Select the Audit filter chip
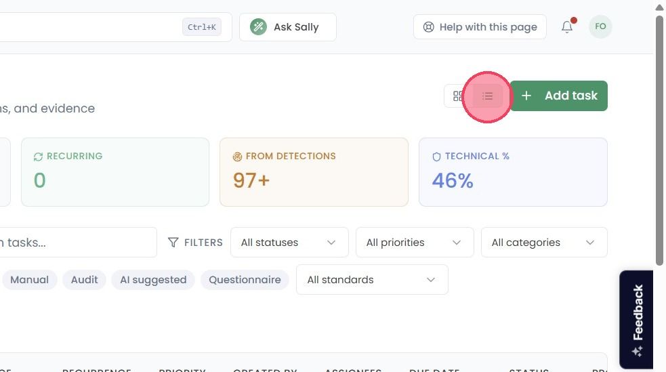 pos(84,280)
